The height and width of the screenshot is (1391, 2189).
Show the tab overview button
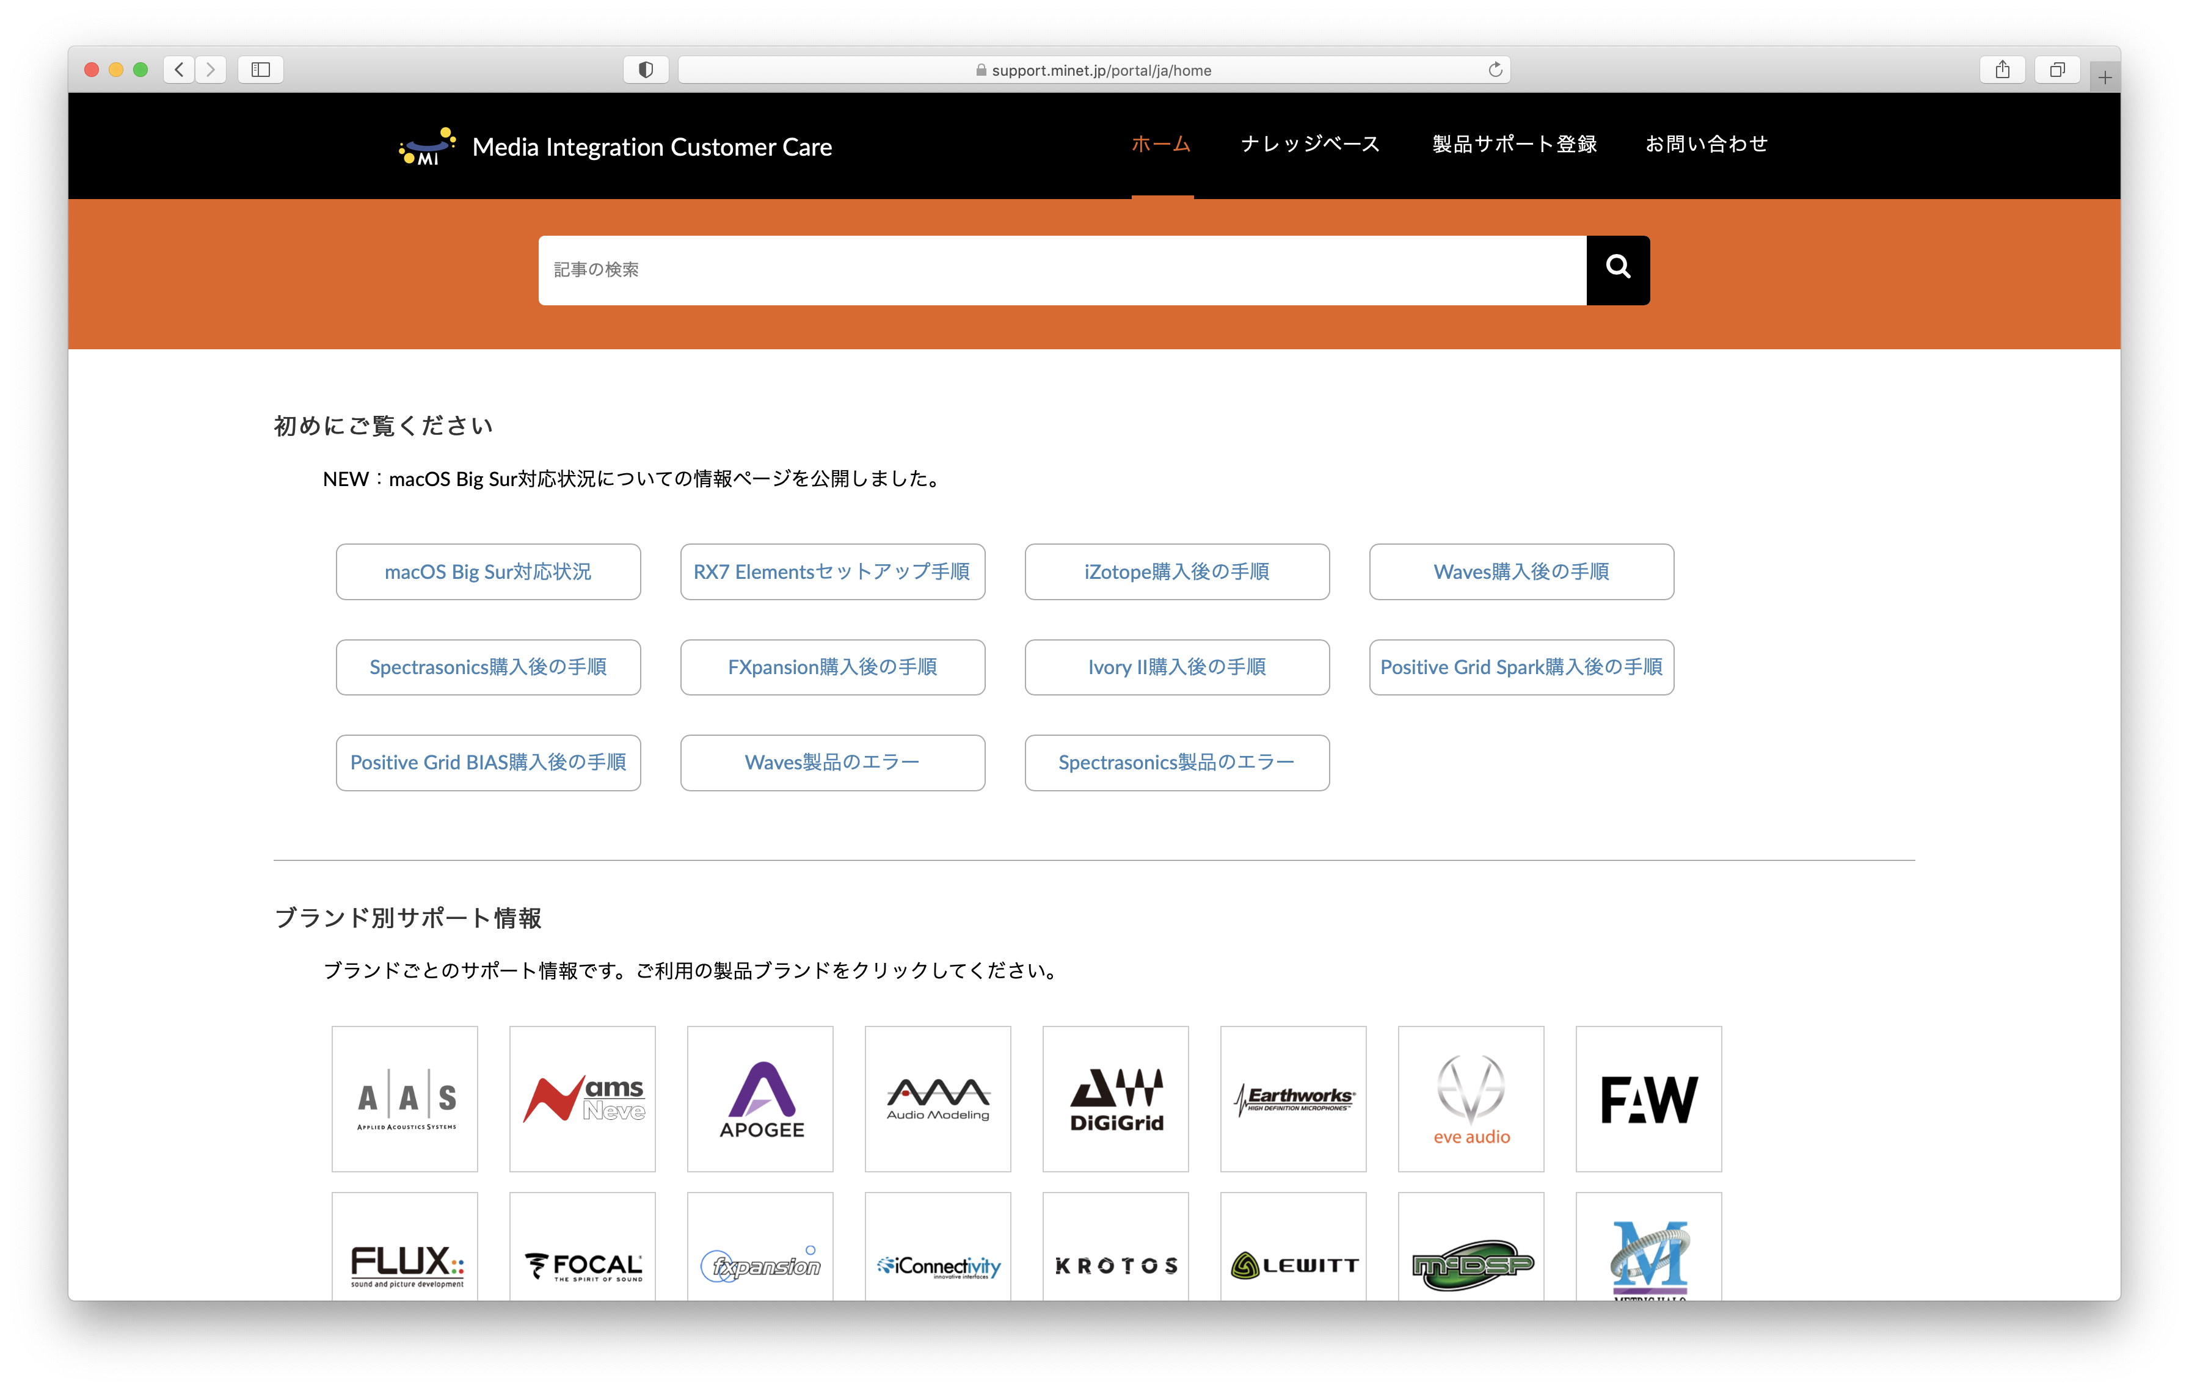[x=2057, y=70]
